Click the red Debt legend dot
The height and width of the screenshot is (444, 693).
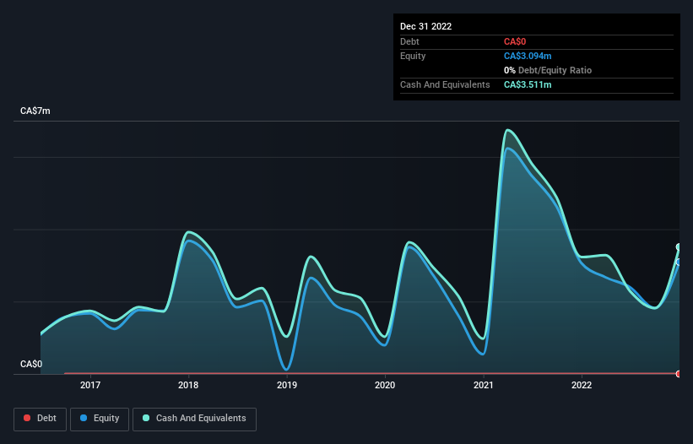[27, 418]
